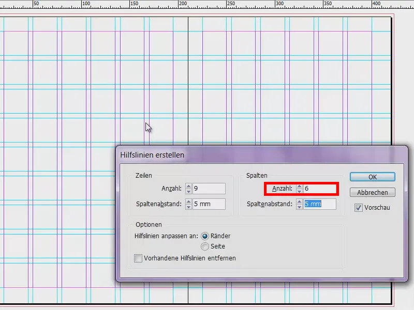Cancel the dialog with Abbrechen
The width and height of the screenshot is (414, 310).
[372, 192]
